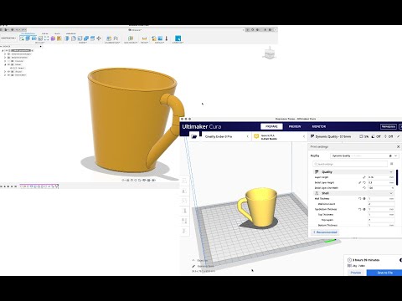The image size is (402, 301).
Task: Click the Layer Height value field
Action: [x=381, y=177]
